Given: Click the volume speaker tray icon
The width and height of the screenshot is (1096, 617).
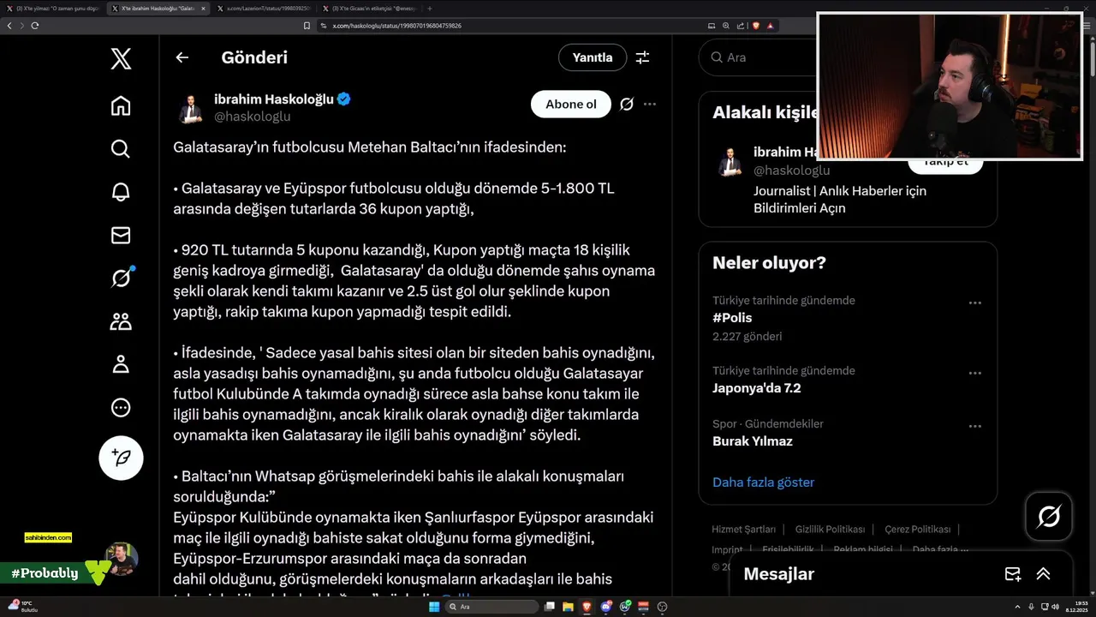Looking at the screenshot, I should 1056,607.
